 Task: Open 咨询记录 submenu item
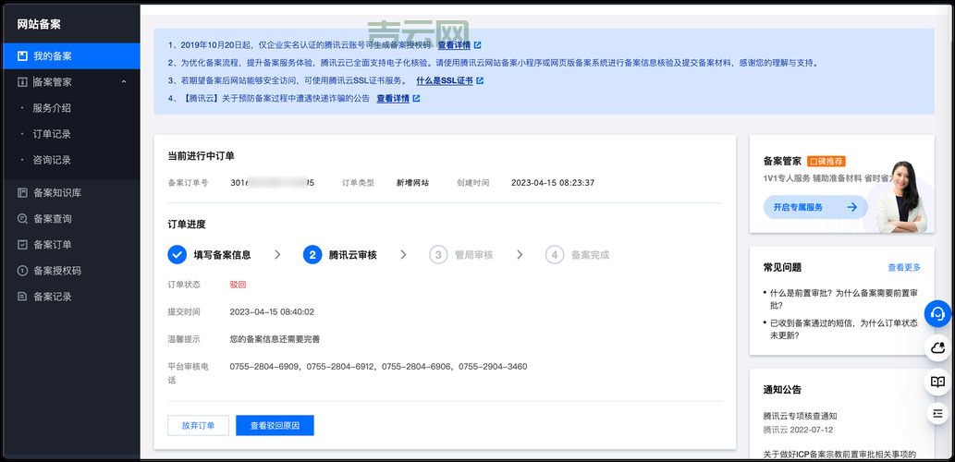tap(52, 160)
